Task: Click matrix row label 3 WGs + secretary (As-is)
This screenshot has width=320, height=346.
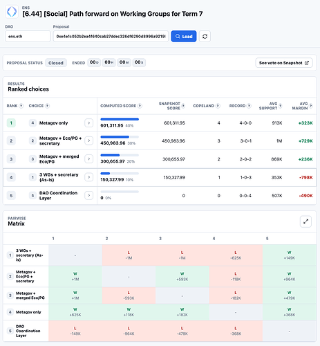Action: point(30,255)
